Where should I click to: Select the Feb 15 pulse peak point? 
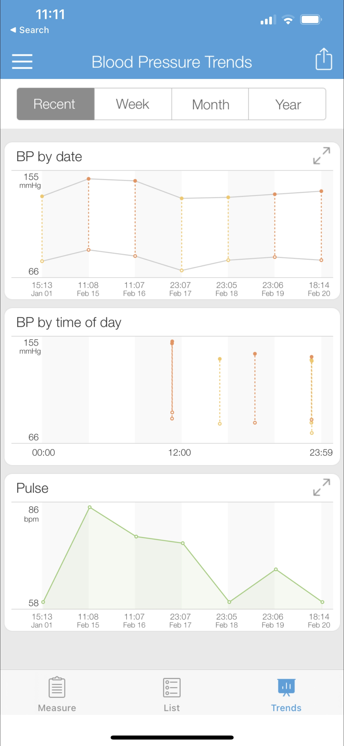point(90,507)
